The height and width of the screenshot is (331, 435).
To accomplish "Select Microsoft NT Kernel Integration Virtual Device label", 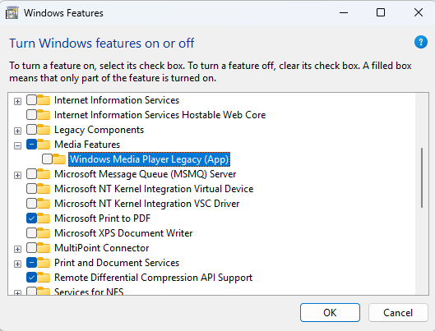I will [x=154, y=189].
